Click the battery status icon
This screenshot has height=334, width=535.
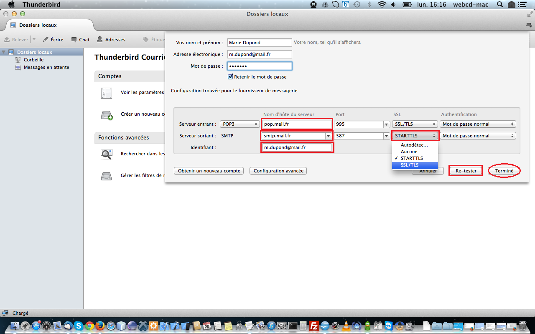(x=407, y=5)
